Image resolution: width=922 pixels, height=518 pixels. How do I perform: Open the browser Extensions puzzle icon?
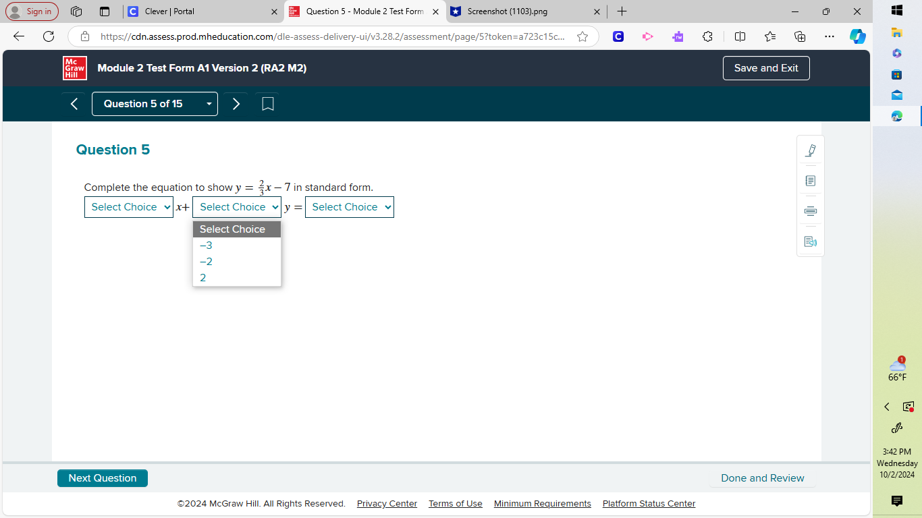[707, 36]
